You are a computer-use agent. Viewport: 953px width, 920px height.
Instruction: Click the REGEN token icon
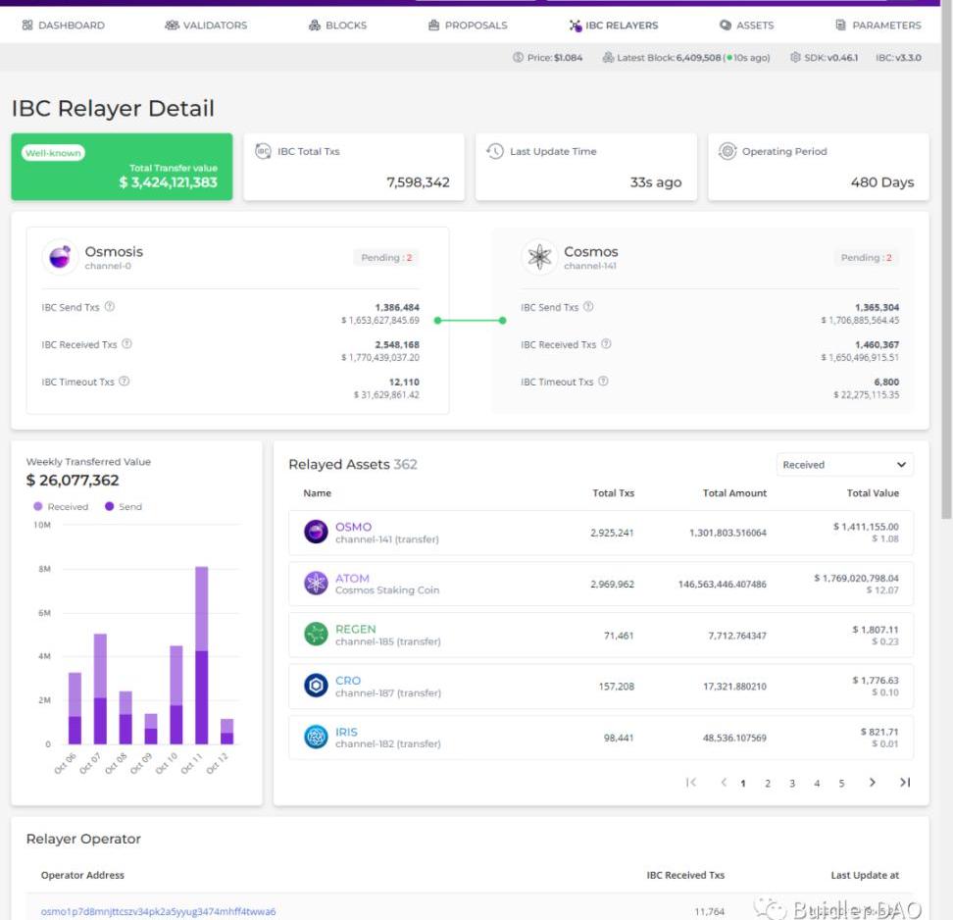click(316, 635)
